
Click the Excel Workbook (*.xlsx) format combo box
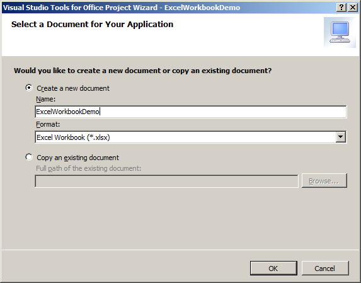pyautogui.click(x=191, y=137)
